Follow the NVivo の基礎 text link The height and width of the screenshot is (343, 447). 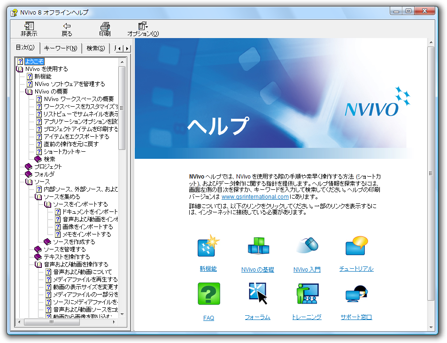pyautogui.click(x=258, y=269)
